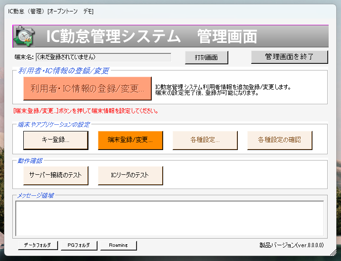
Task: Click the 端末やアプリケーションの設定 group label
Action: point(53,125)
